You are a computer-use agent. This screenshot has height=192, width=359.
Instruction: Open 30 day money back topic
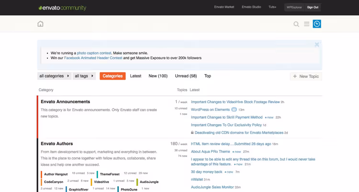(x=206, y=172)
